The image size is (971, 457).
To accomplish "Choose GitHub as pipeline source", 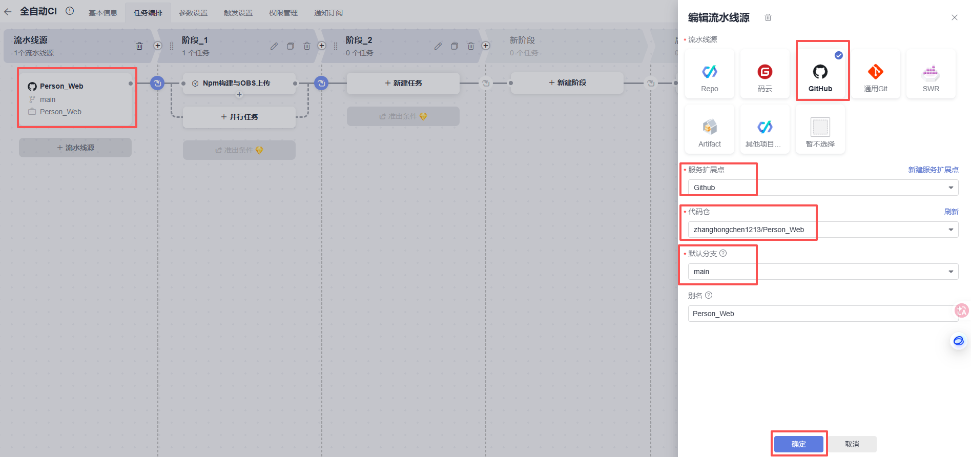I will 820,74.
